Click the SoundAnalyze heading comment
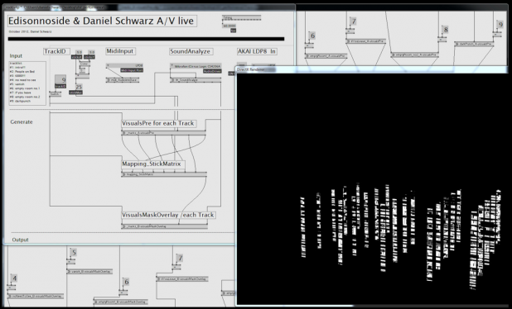The height and width of the screenshot is (309, 512). pyautogui.click(x=191, y=51)
